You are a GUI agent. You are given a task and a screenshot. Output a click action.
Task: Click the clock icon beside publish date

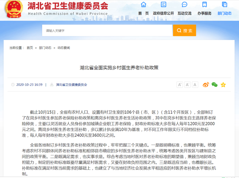[x=13, y=85]
